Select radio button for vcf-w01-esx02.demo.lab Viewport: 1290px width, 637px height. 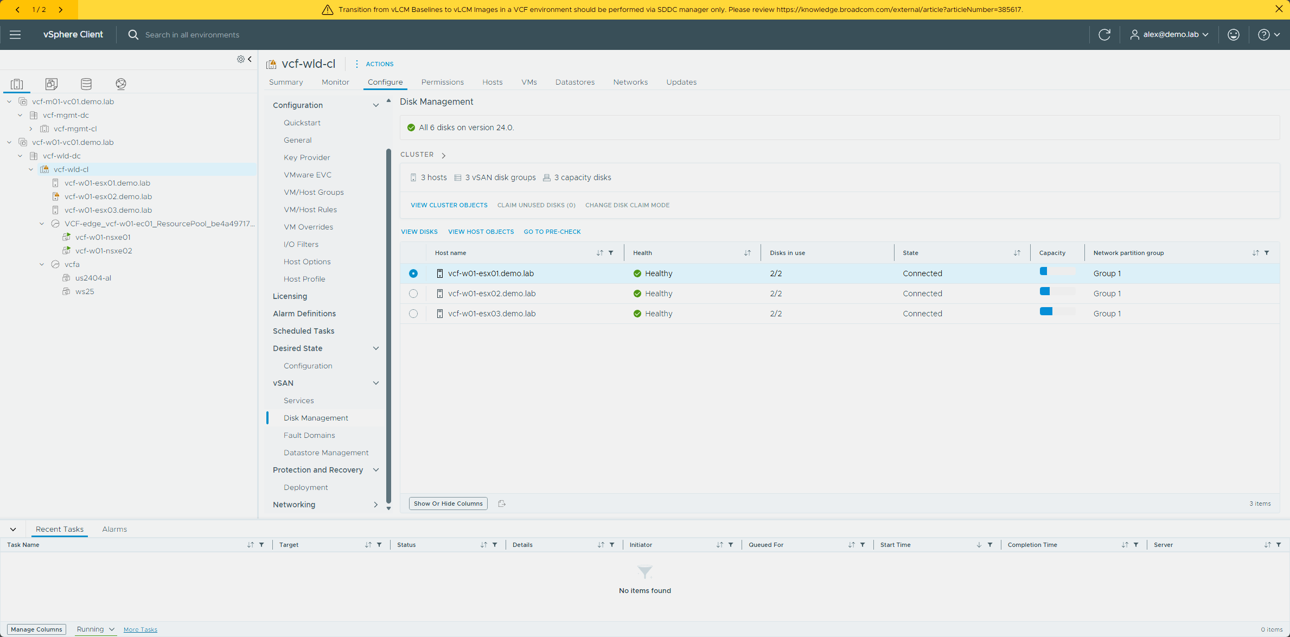413,294
